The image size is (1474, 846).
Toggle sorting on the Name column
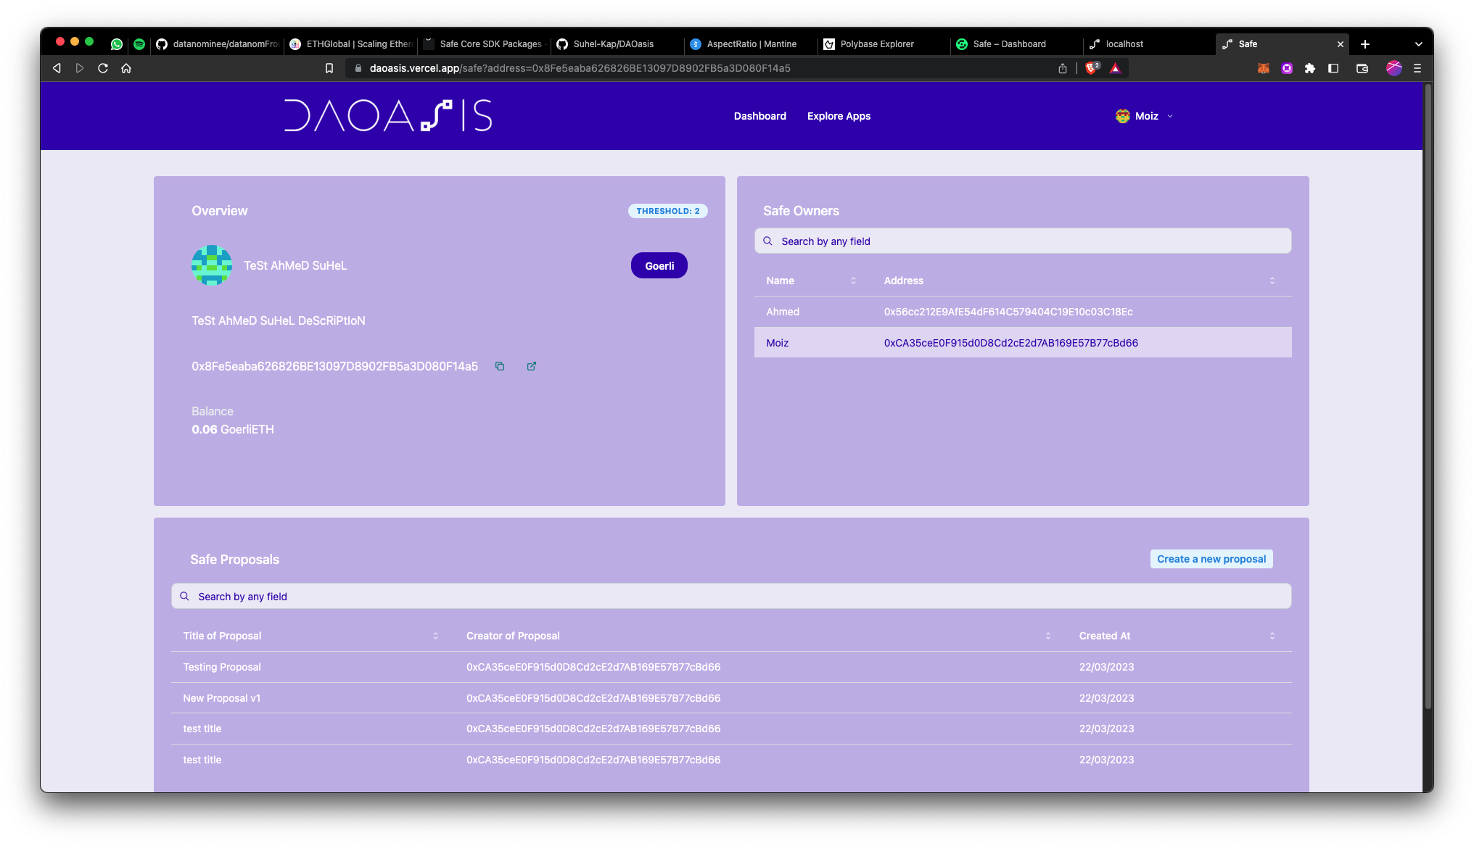[853, 281]
